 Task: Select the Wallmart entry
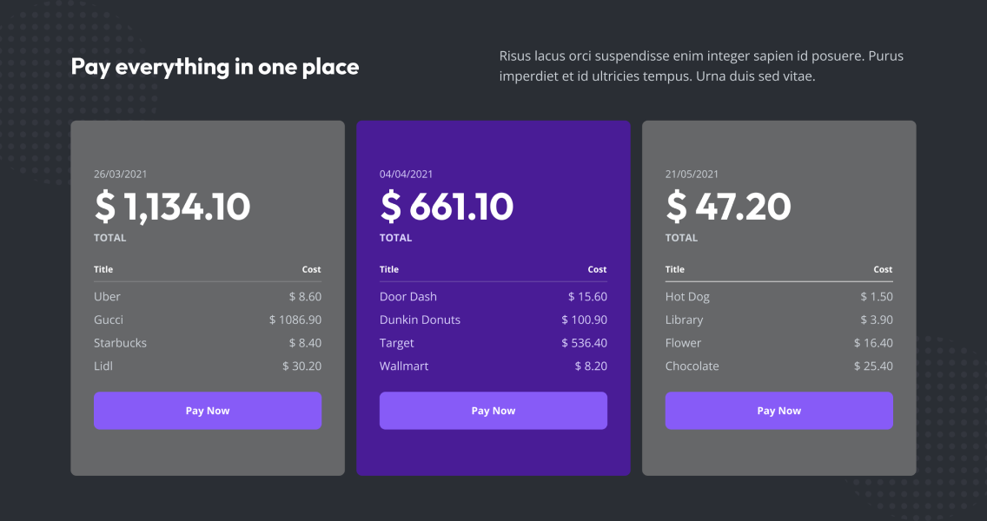(x=405, y=366)
